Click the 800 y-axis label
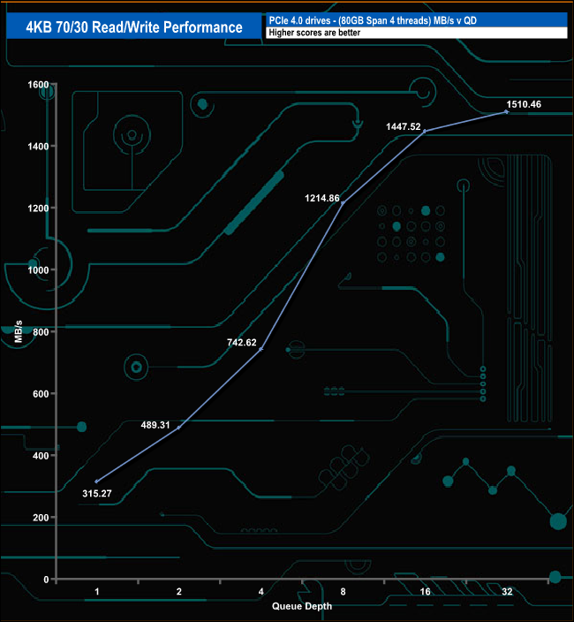The image size is (574, 622). pyautogui.click(x=41, y=332)
